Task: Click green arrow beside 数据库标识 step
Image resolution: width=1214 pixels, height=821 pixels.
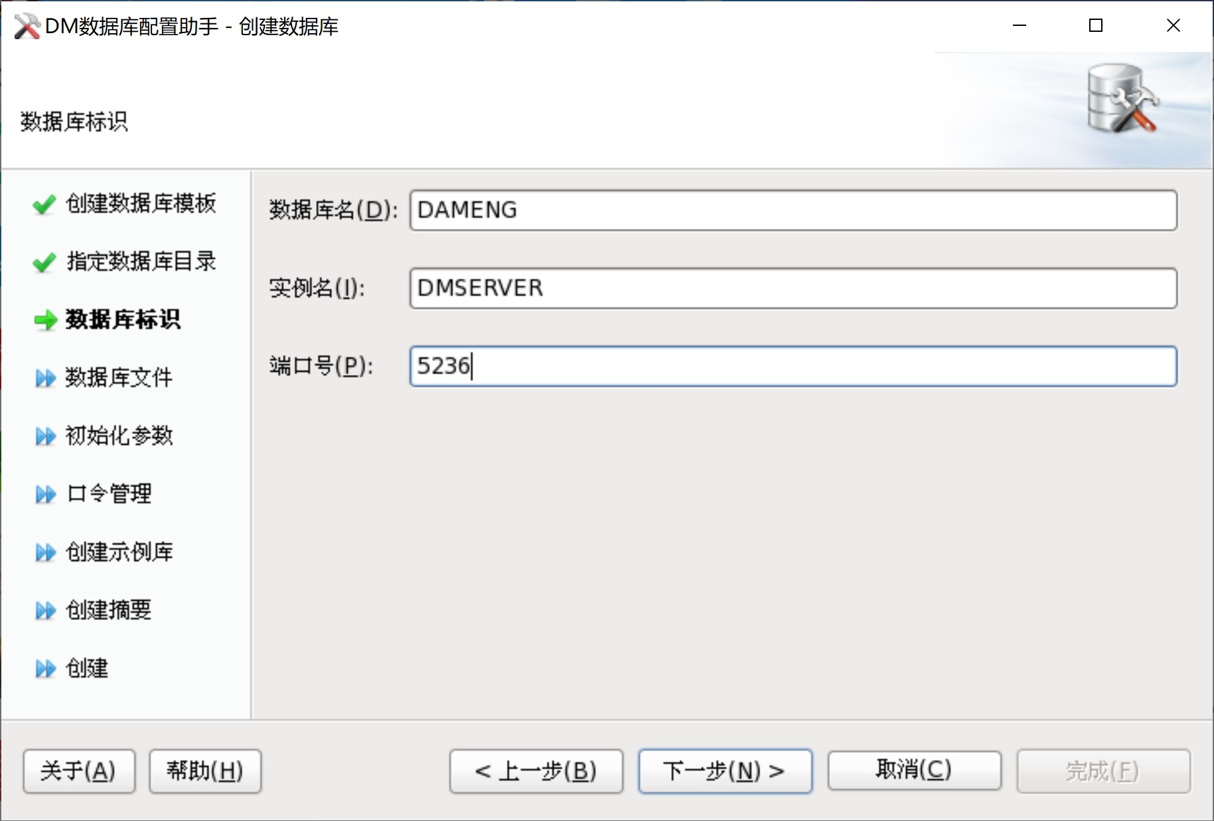Action: 46,321
